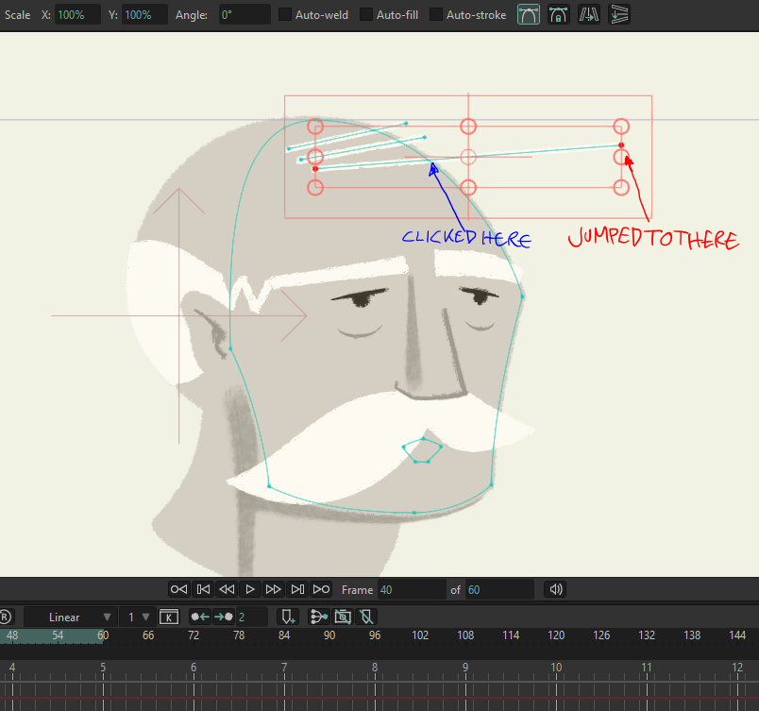Click the Angle value field

(x=245, y=14)
